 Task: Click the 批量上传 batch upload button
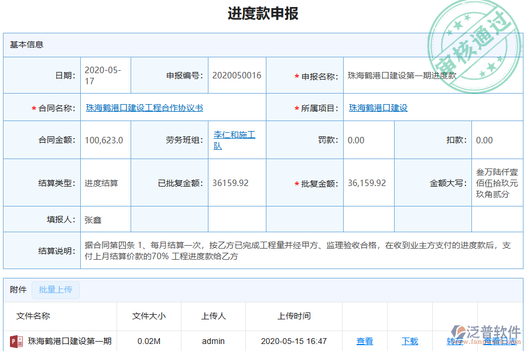click(55, 290)
